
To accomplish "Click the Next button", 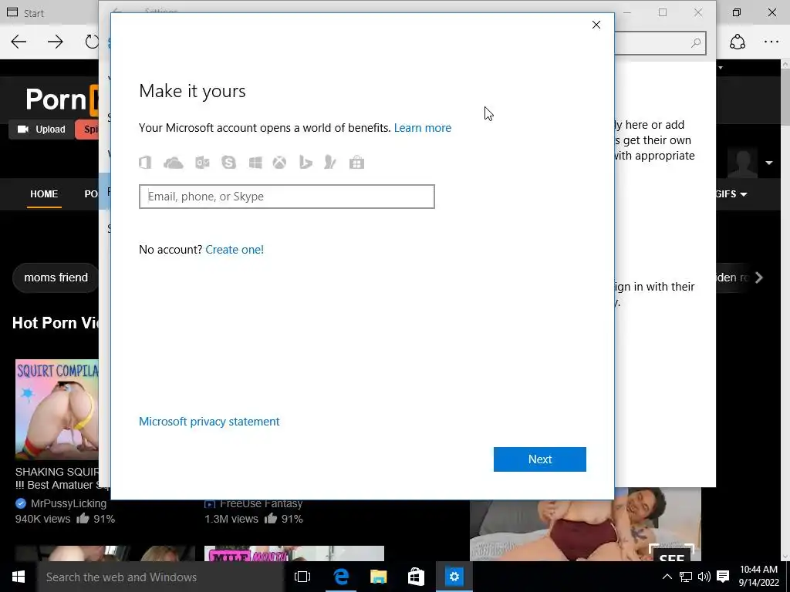I will pos(539,459).
